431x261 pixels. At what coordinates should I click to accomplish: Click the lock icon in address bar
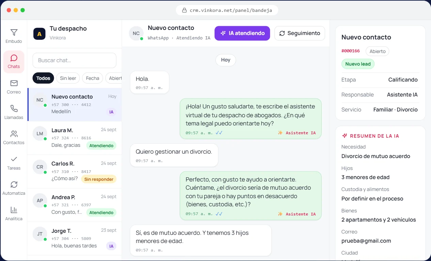[185, 10]
